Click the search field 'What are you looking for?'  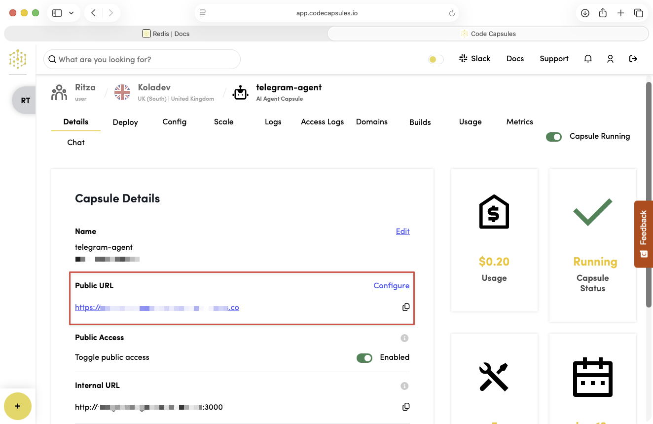click(x=142, y=59)
